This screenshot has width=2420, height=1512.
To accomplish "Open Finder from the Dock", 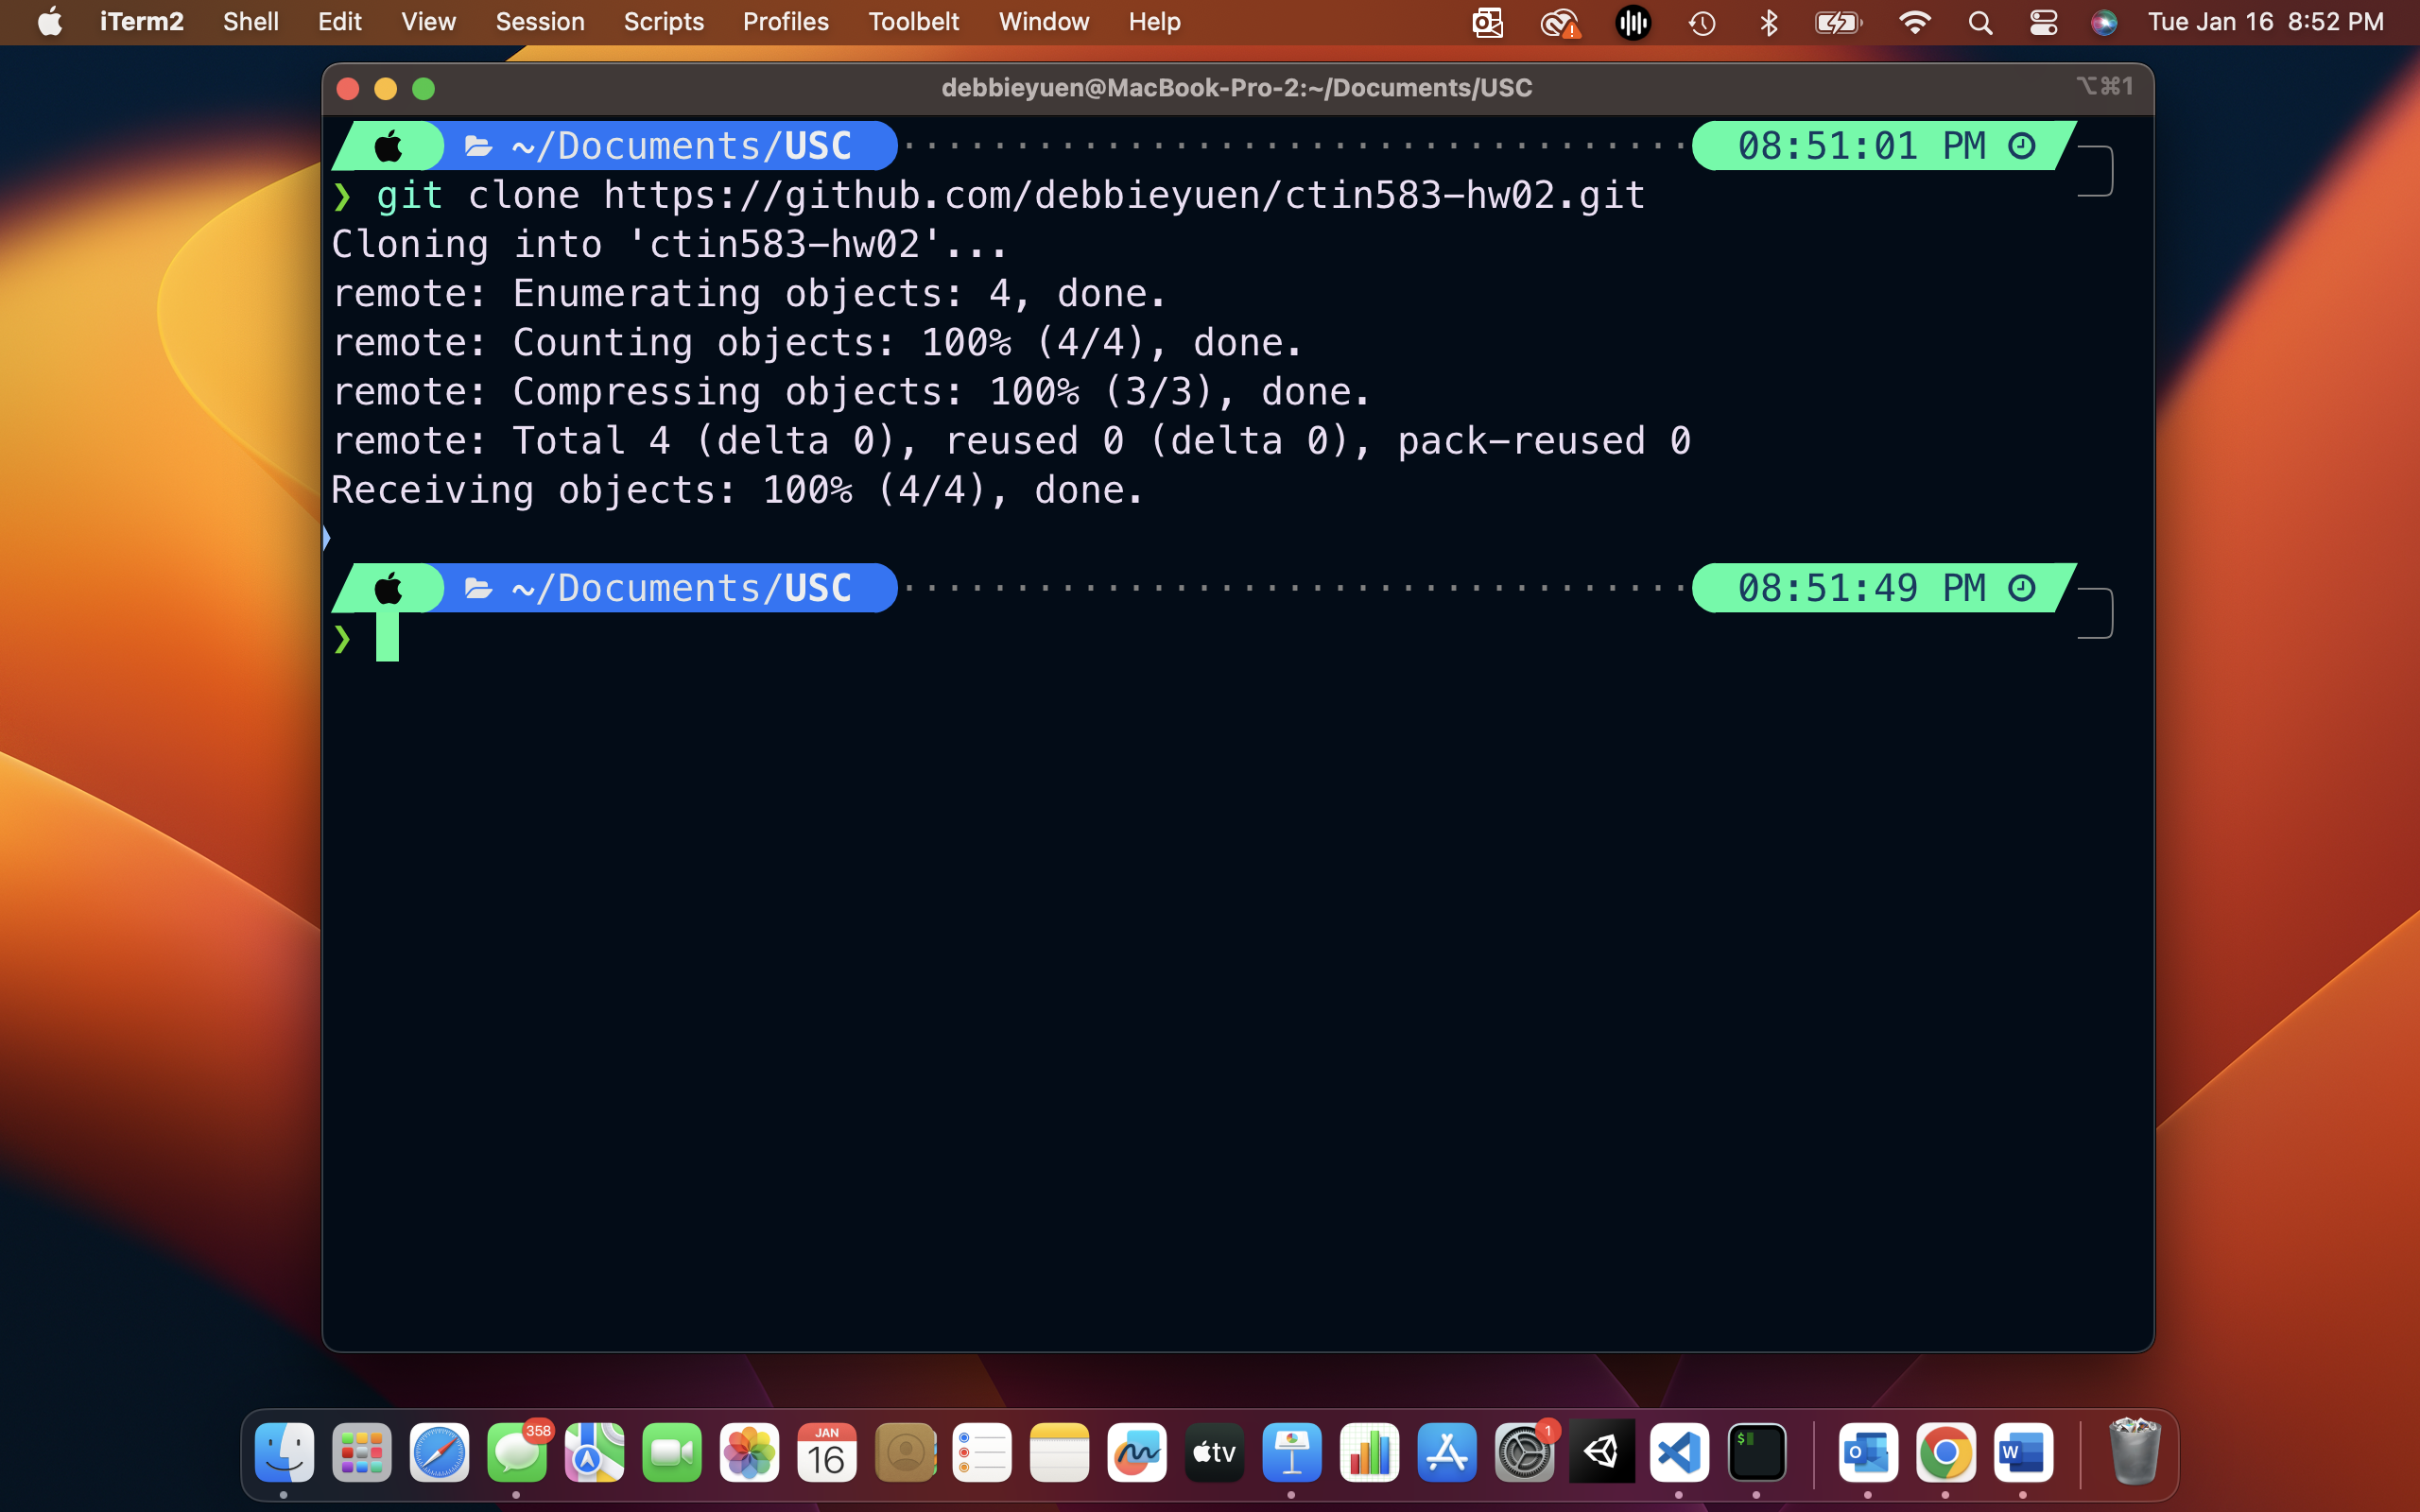I will [x=284, y=1452].
